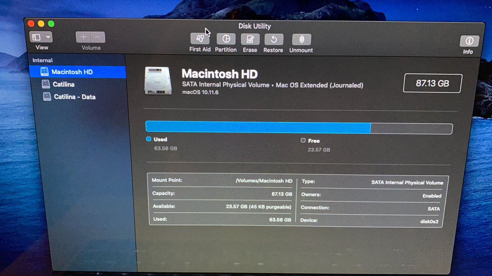Add a volume with plus button

83,37
